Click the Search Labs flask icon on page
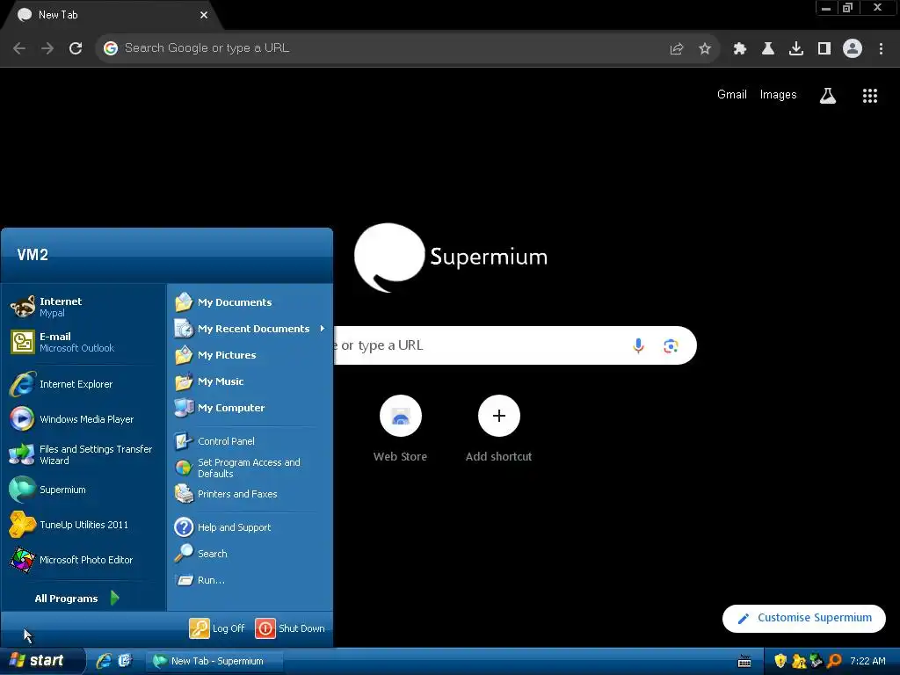 click(828, 95)
